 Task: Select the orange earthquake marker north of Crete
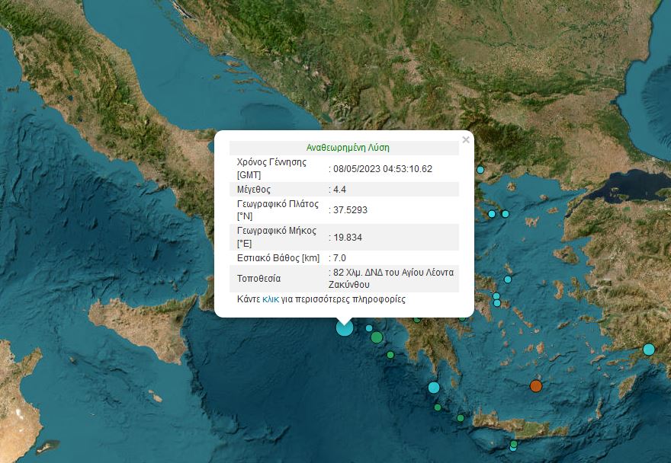point(536,386)
